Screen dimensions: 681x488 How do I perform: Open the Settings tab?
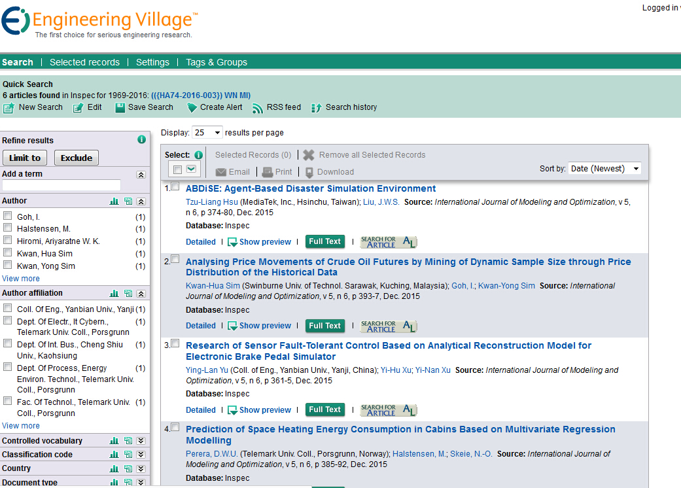153,62
